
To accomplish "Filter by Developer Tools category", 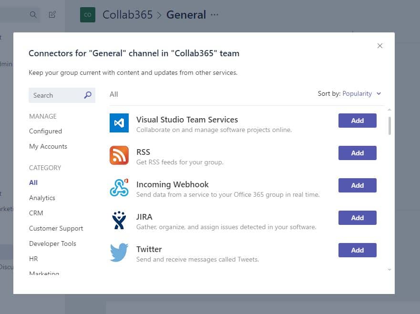I will point(53,243).
